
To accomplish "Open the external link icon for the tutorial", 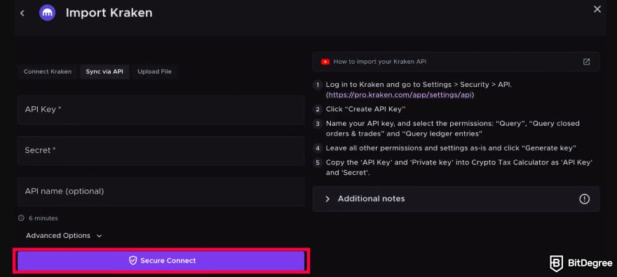I will click(x=586, y=62).
